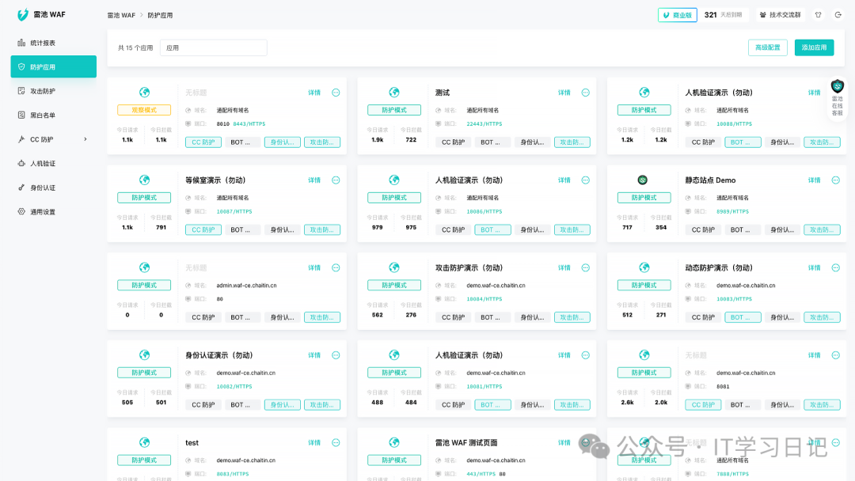Open 黑白名单 in the sidebar

click(42, 116)
